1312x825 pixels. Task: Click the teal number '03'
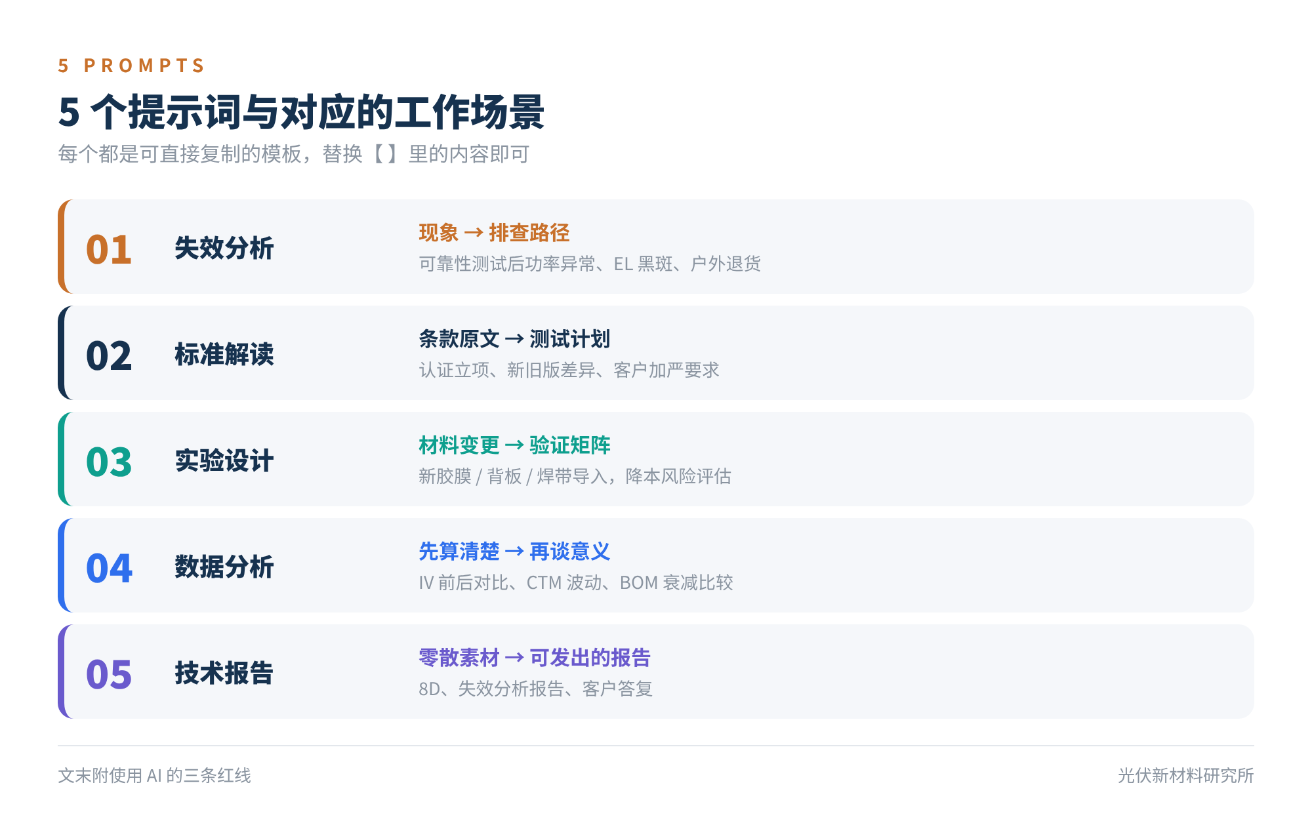[x=109, y=462]
